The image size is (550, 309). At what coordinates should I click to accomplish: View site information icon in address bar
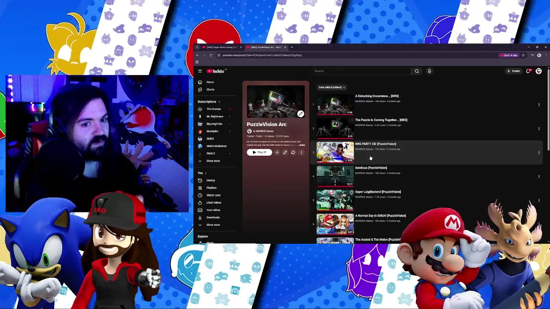pos(218,55)
